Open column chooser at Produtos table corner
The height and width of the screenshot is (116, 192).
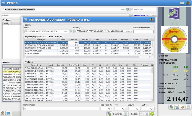pyautogui.click(x=152, y=65)
